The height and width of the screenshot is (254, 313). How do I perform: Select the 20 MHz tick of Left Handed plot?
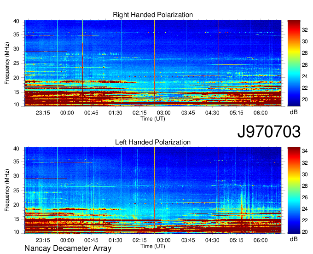pos(16,205)
